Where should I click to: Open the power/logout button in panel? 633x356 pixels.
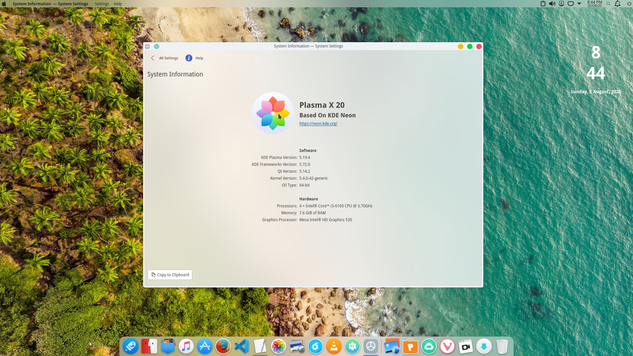(629, 4)
